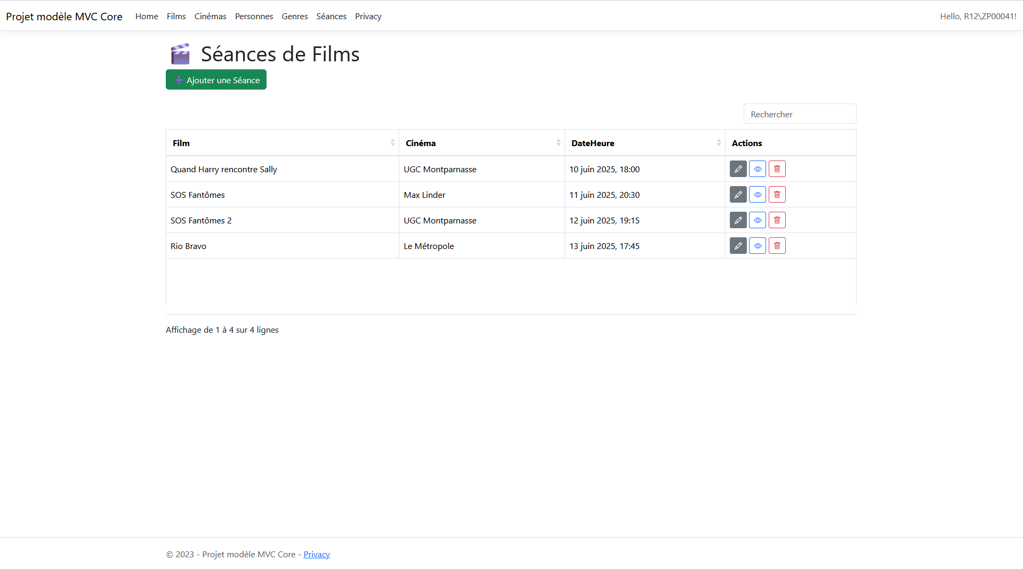View details of Quand Harry rencontre Sally séance
This screenshot has height=569, width=1023.
757,169
